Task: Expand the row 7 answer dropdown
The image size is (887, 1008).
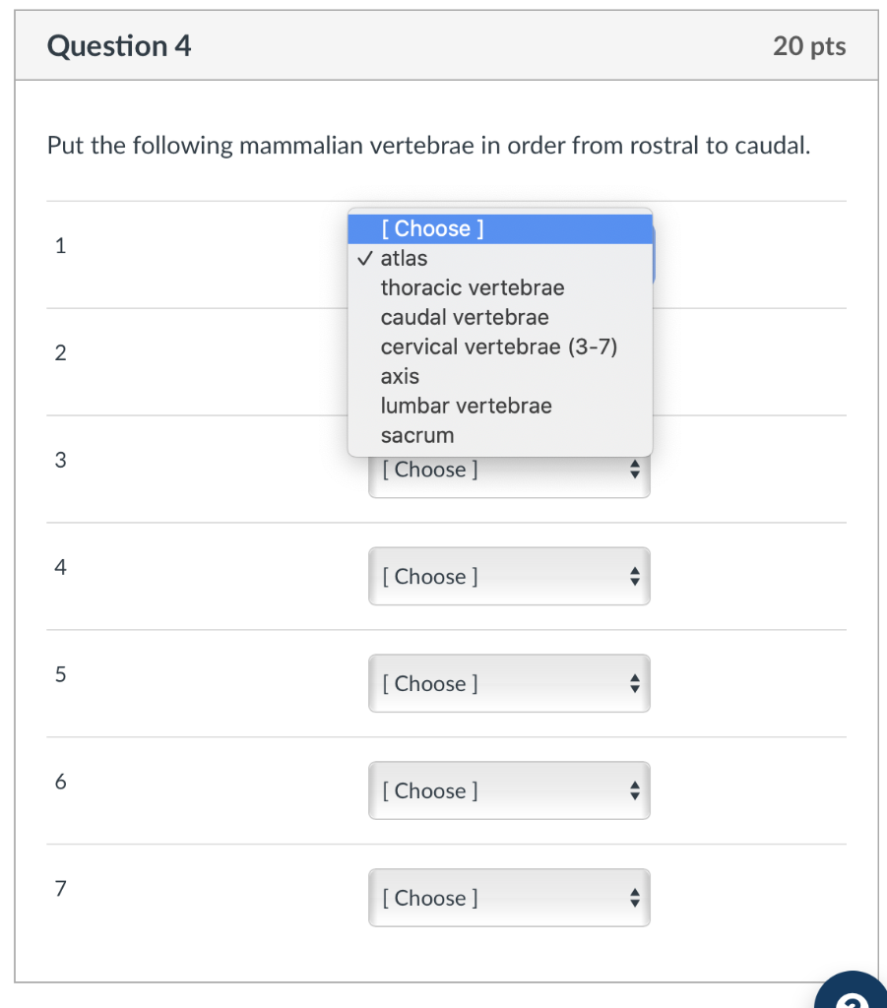Action: [x=508, y=899]
